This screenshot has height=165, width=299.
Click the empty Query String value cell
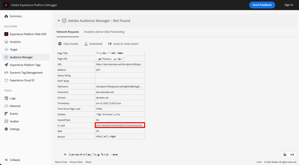click(x=120, y=75)
